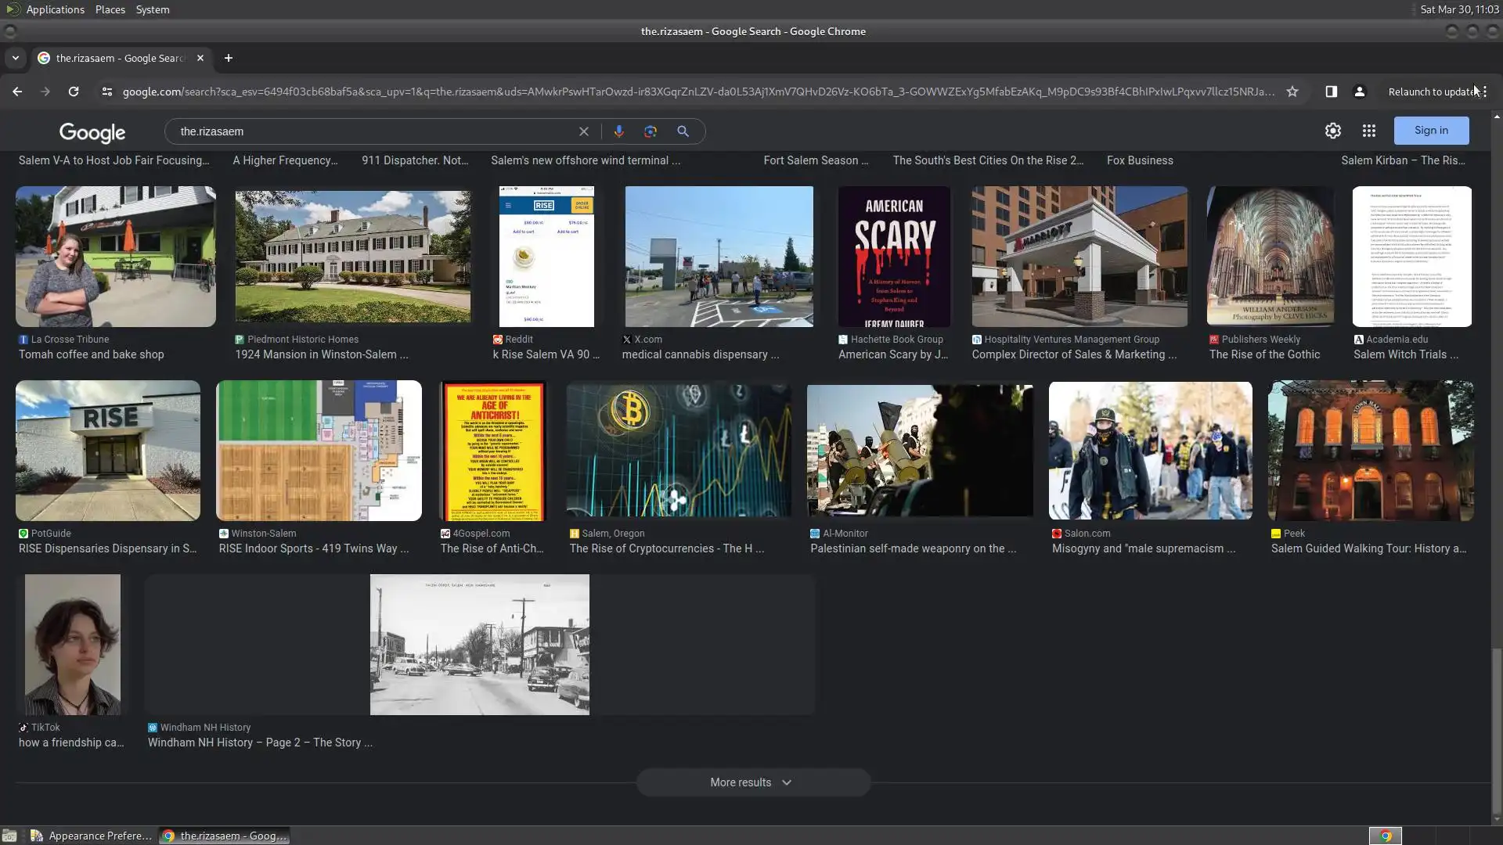
Task: Clear search box with X icon
Action: point(583,131)
